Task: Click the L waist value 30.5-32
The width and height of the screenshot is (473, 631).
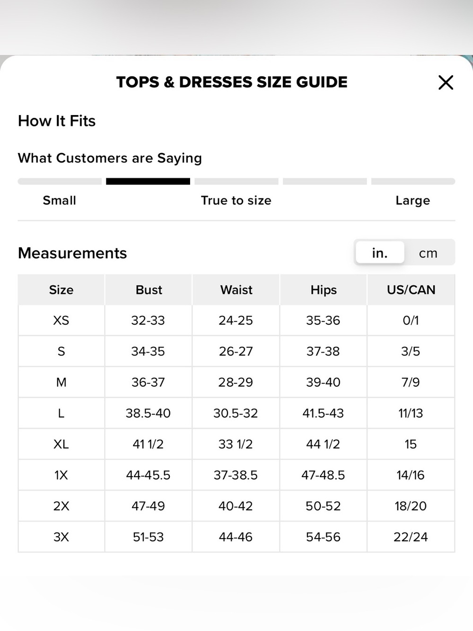Action: click(x=236, y=413)
